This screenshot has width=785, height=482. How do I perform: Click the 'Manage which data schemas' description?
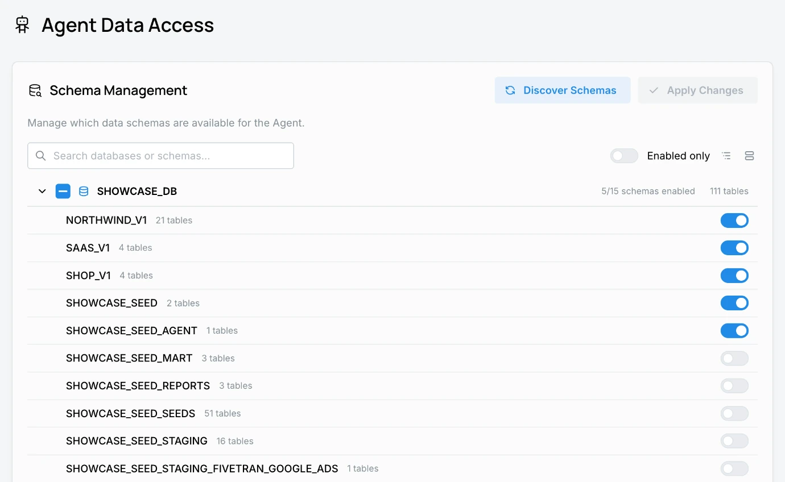coord(166,123)
